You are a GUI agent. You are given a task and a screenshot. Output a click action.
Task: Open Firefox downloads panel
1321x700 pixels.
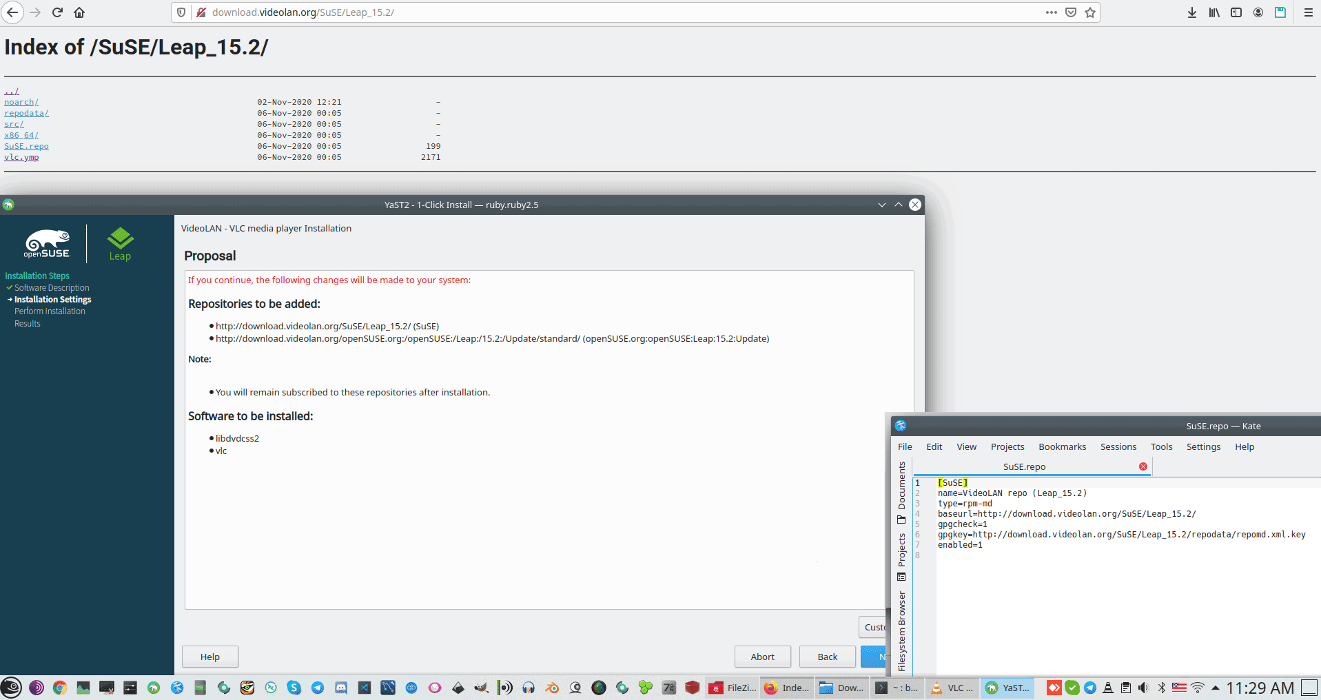pos(1192,12)
